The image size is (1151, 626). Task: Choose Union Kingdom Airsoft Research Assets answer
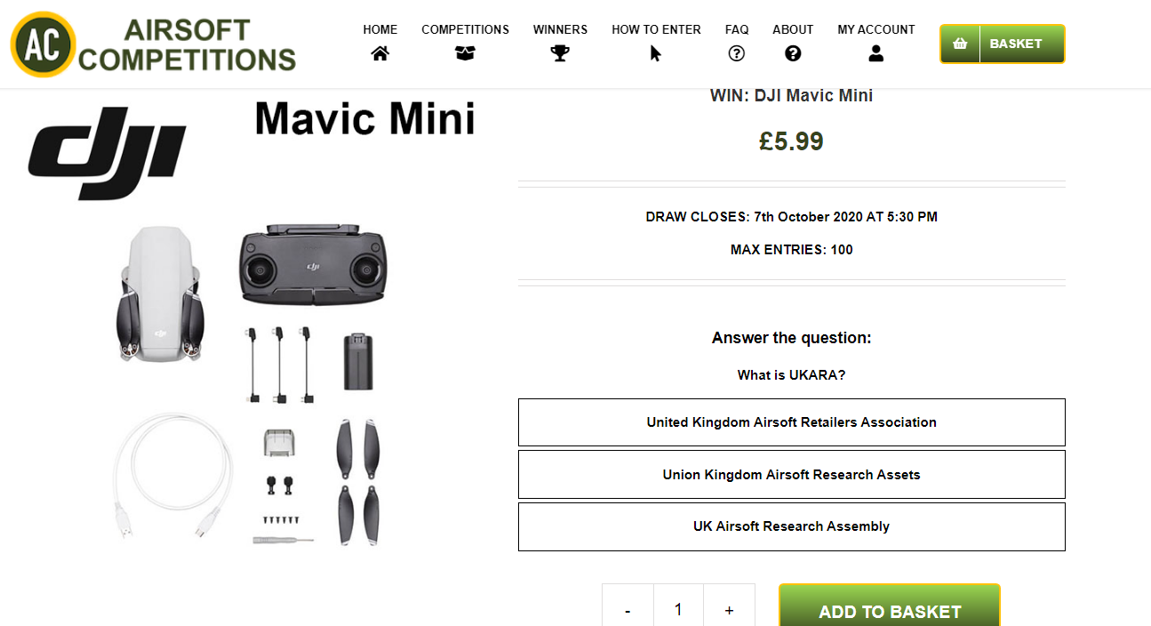[x=791, y=475]
